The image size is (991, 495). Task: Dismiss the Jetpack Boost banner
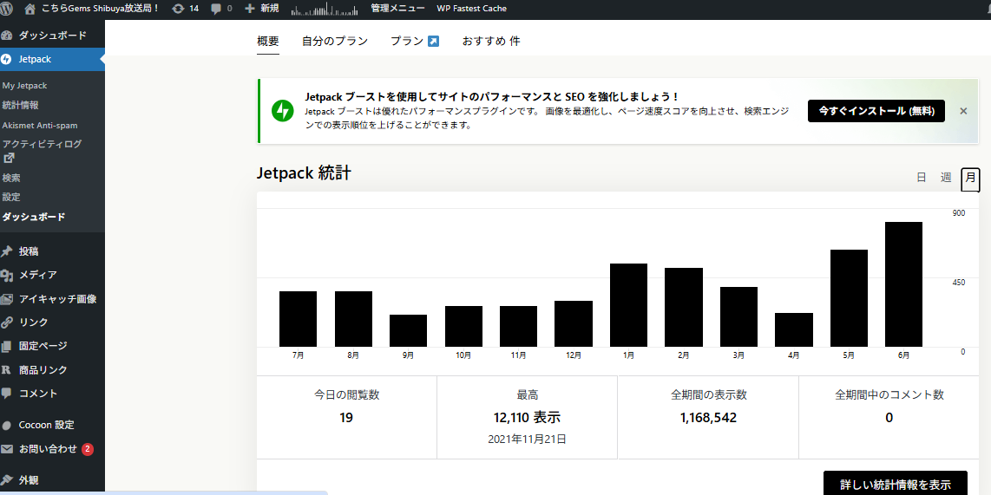click(963, 111)
